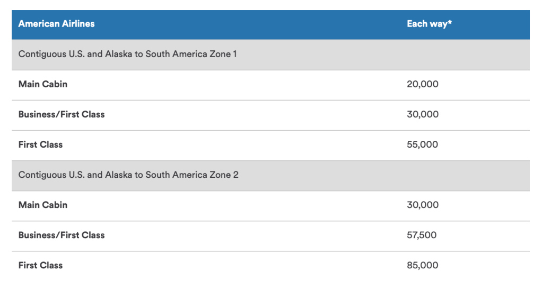Select Zone 2 Business/First Class label
This screenshot has height=281, width=542.
[62, 235]
